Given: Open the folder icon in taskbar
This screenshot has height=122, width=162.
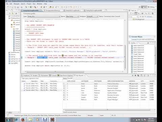Looking at the screenshot, I should [30, 120].
